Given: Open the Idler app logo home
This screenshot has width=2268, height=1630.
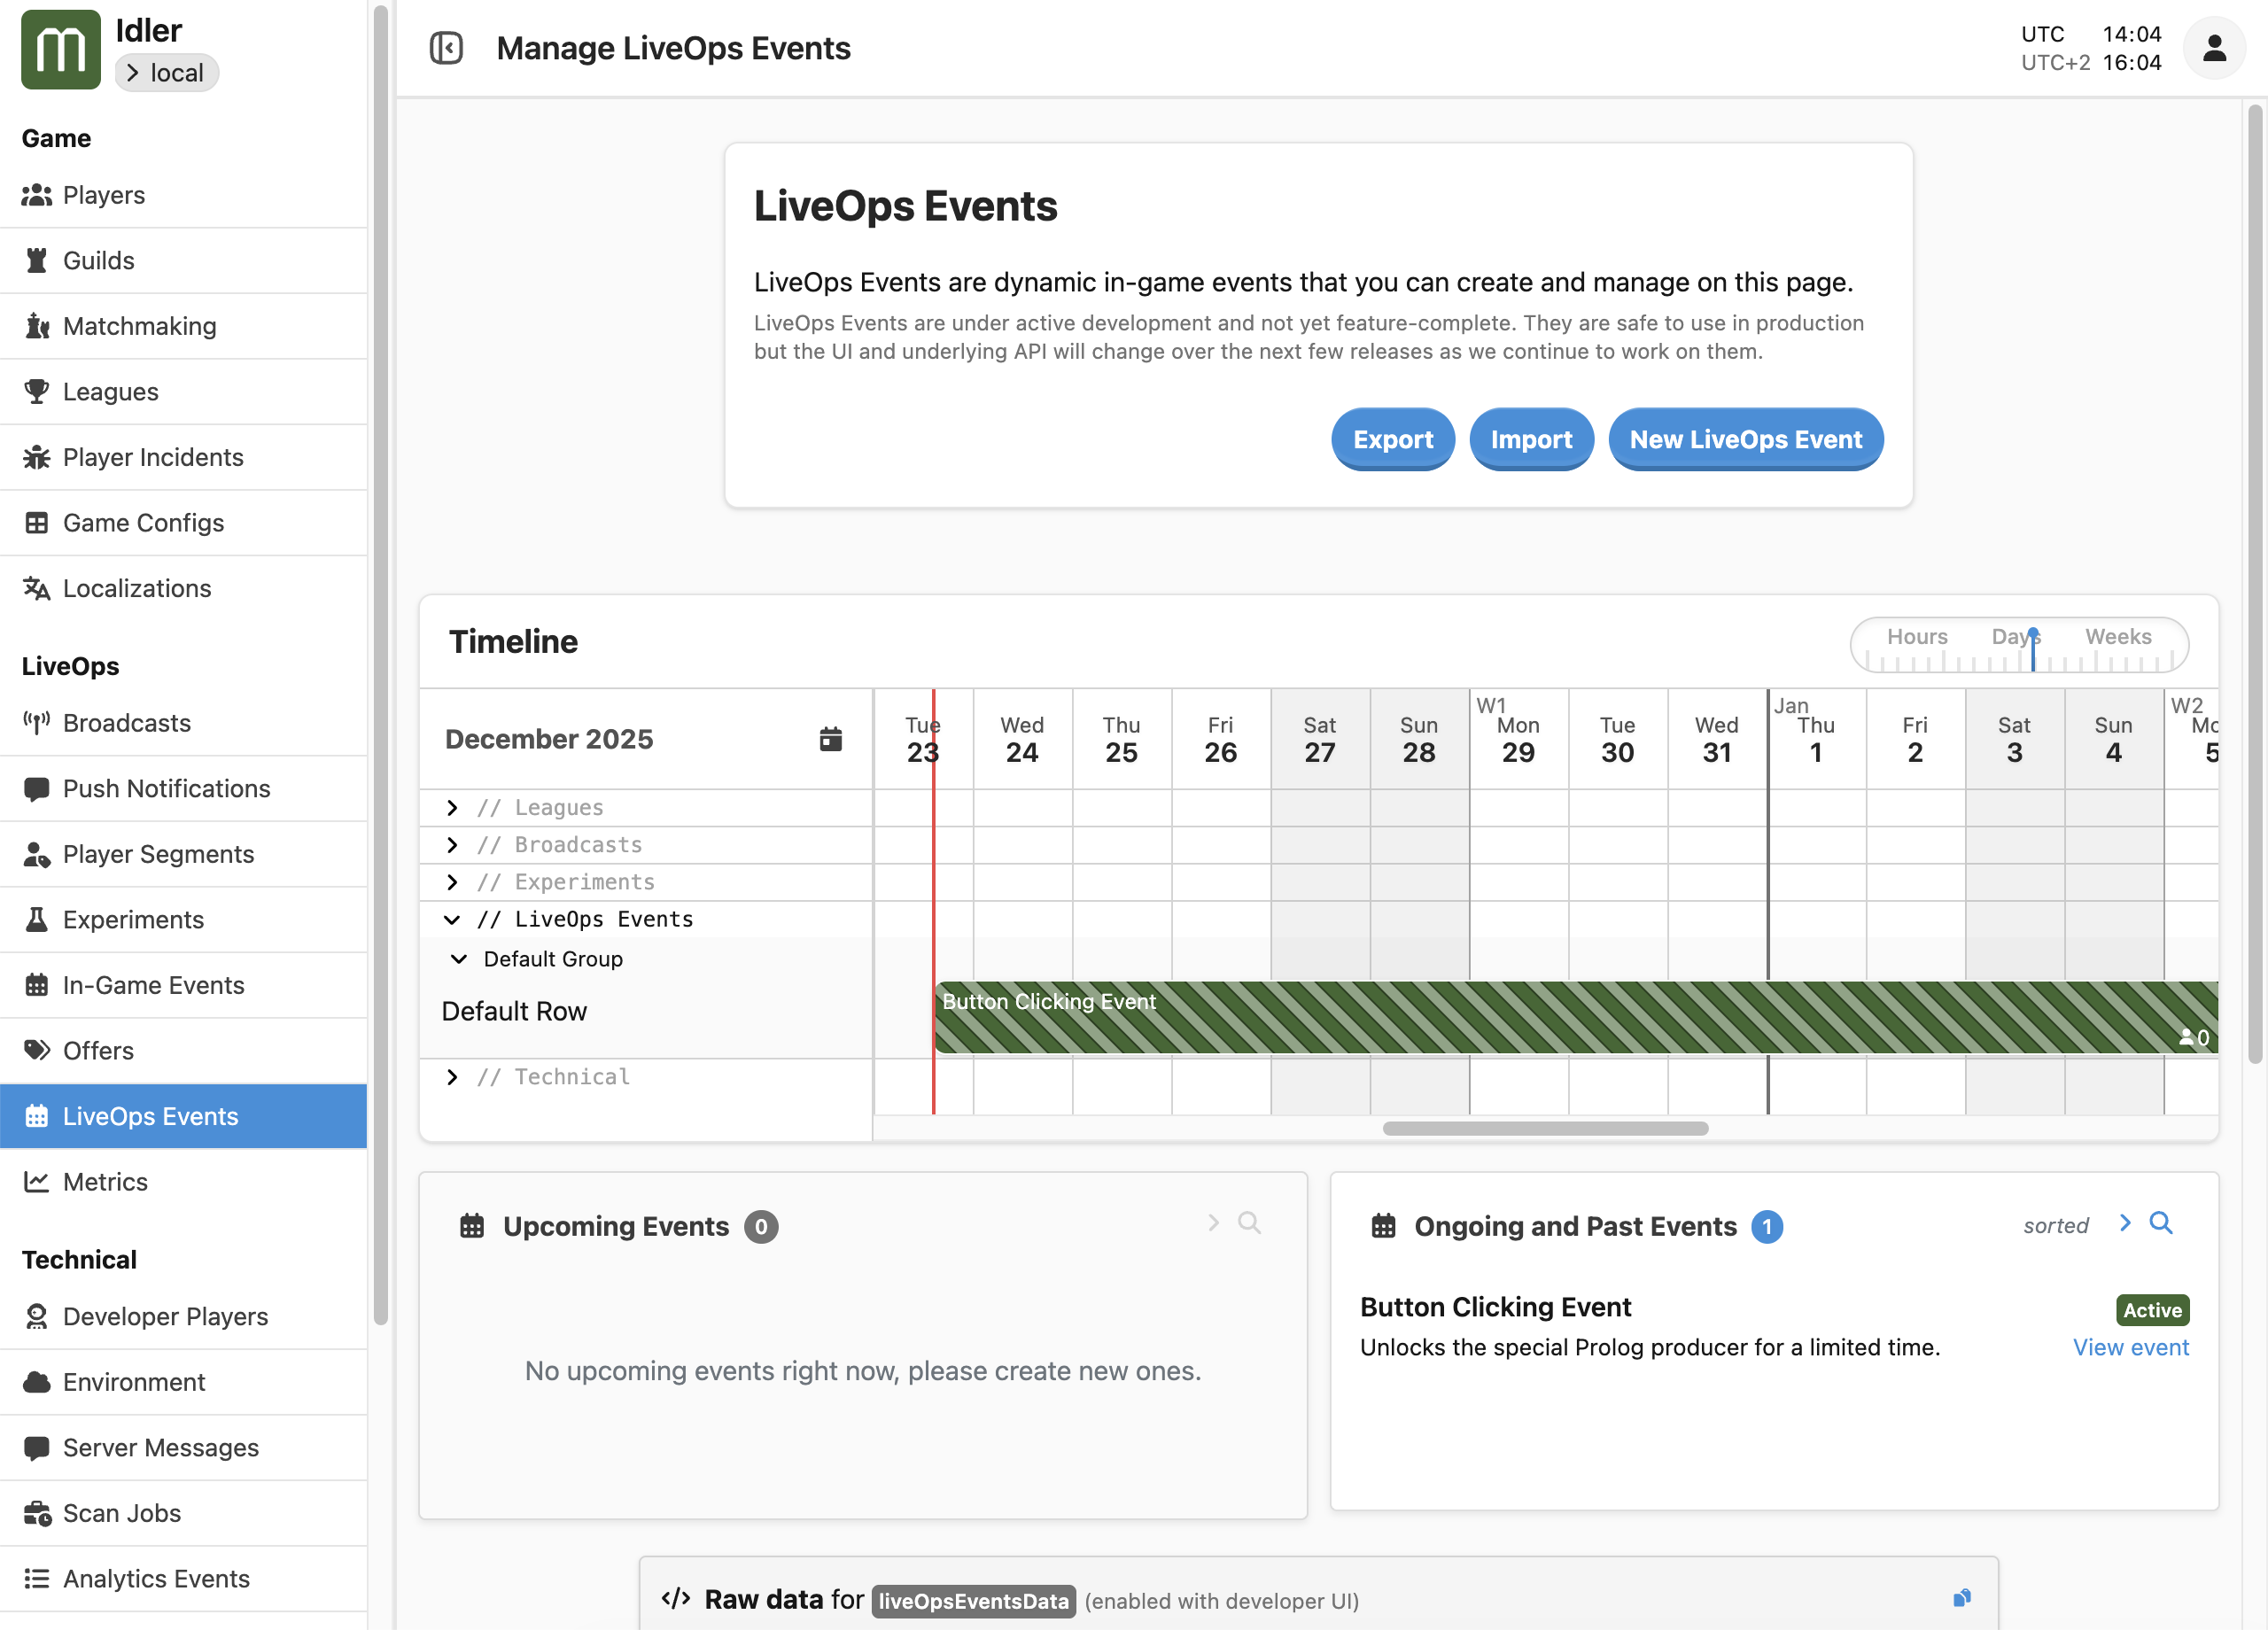Looking at the screenshot, I should point(60,50).
